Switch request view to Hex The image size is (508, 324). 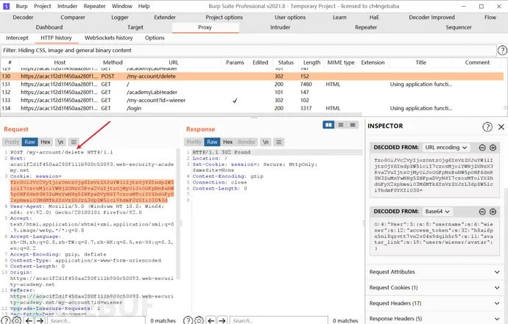click(x=46, y=142)
